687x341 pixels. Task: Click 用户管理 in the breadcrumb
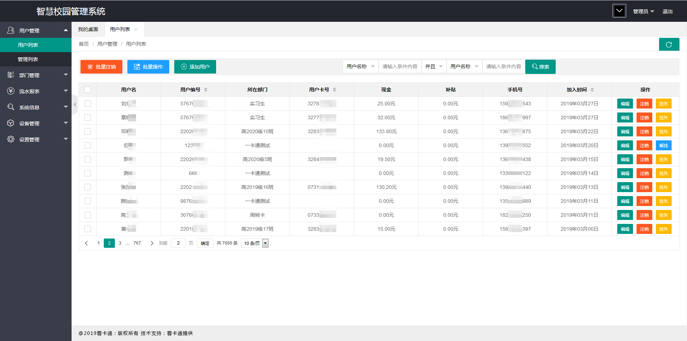[x=107, y=44]
